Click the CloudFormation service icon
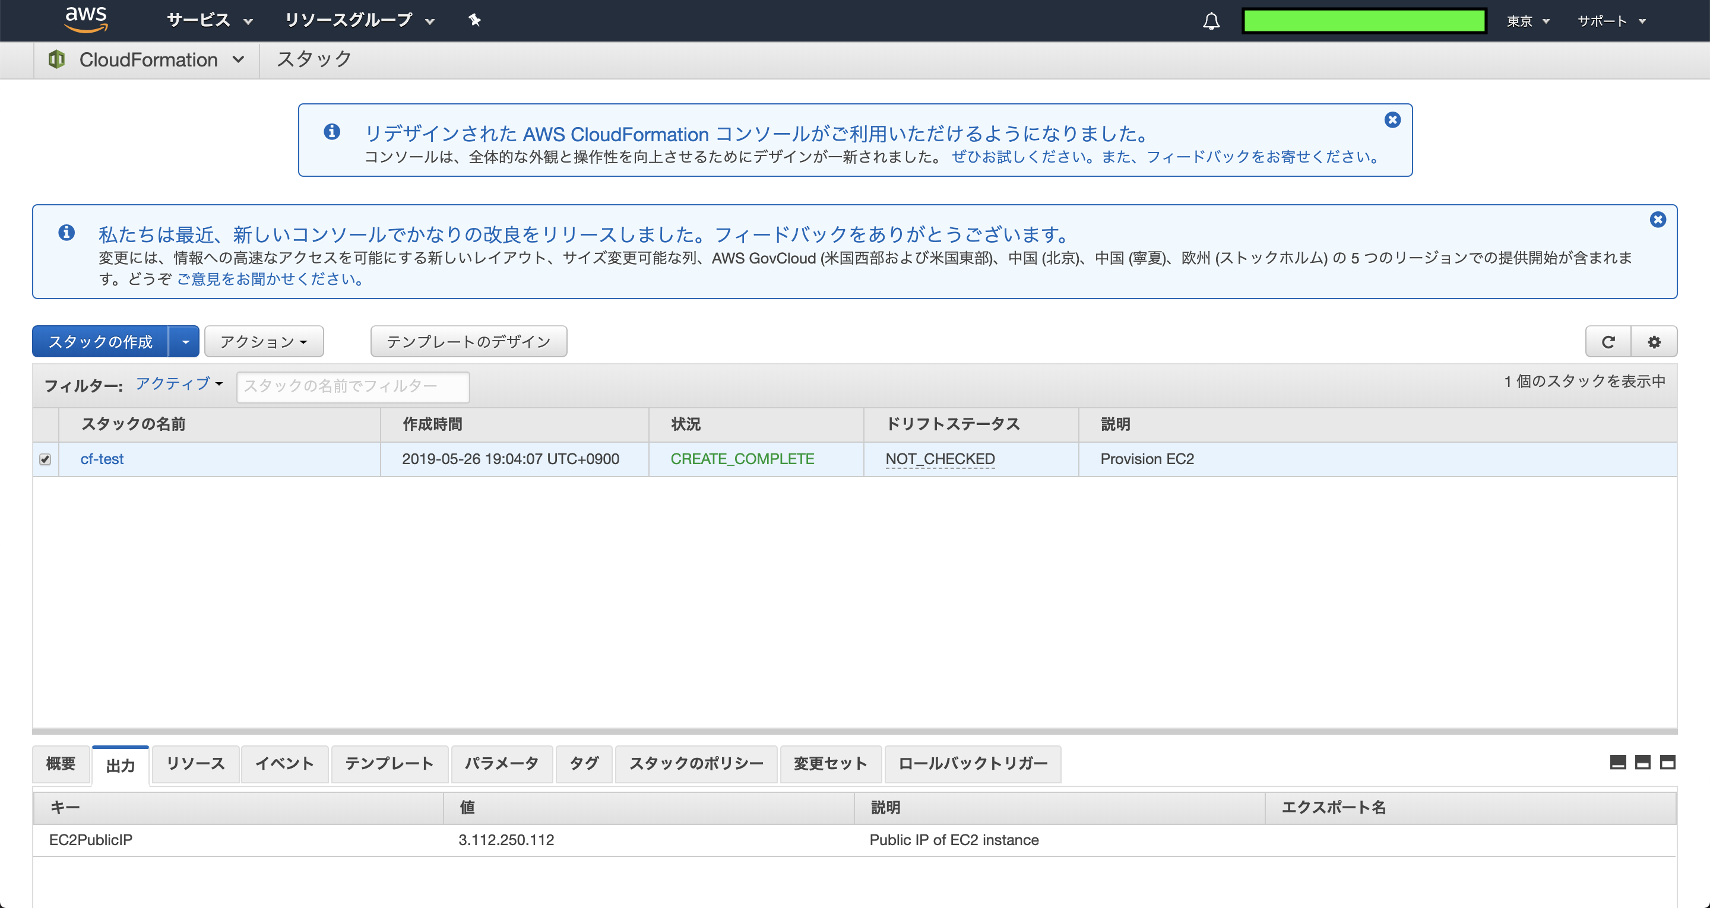 (56, 59)
